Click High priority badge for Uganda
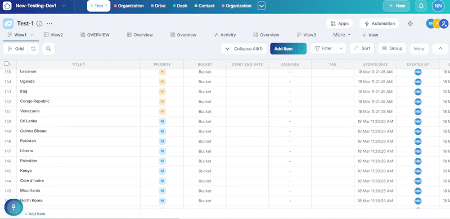This screenshot has height=219, width=450. [x=162, y=81]
